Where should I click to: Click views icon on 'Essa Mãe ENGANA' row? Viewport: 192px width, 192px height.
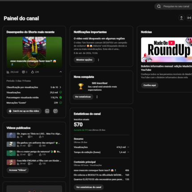[x=18, y=164]
